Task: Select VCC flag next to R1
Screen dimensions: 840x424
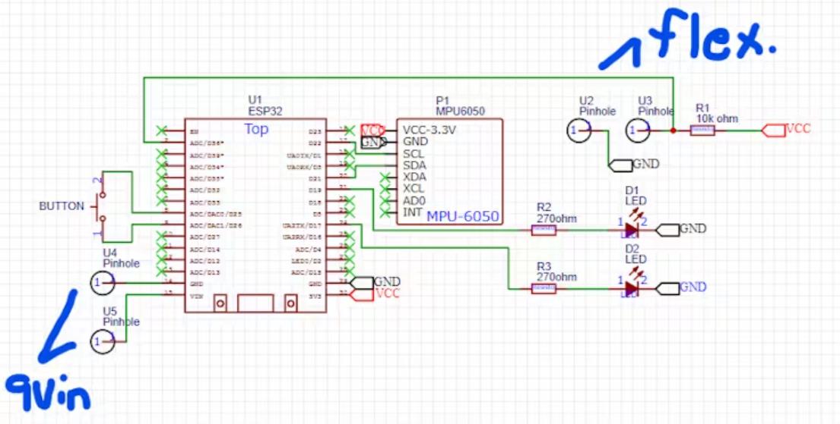Action: tap(773, 130)
